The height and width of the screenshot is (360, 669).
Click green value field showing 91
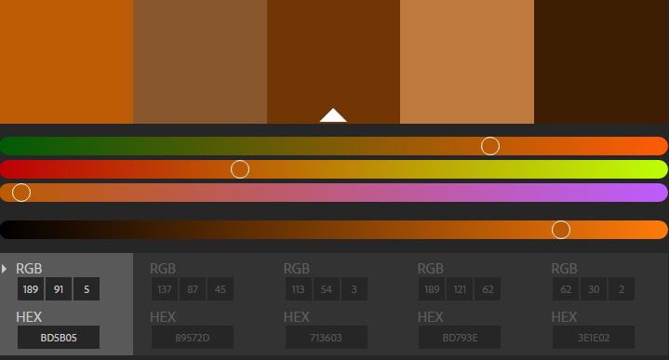click(x=59, y=289)
